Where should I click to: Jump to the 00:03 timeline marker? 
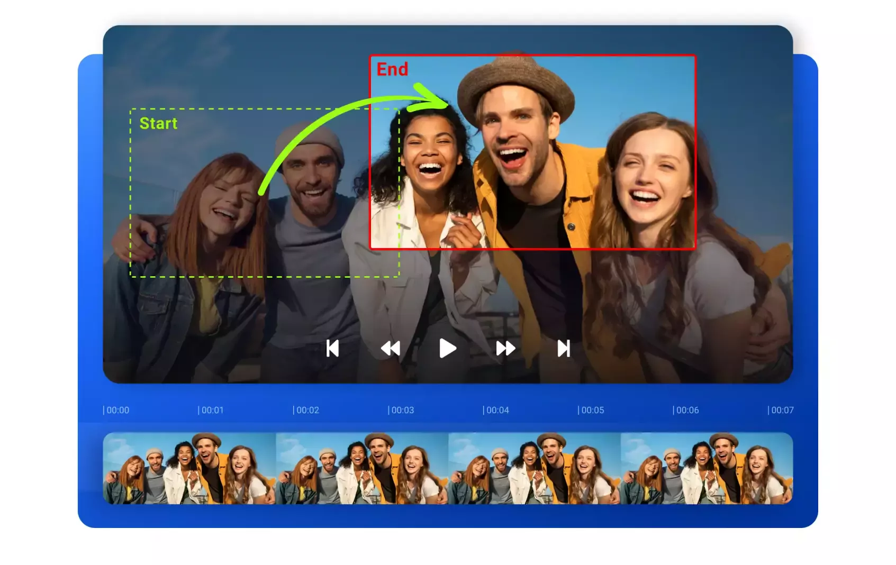click(401, 410)
